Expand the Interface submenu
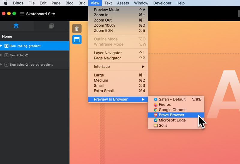240x164 pixels. tap(118, 67)
